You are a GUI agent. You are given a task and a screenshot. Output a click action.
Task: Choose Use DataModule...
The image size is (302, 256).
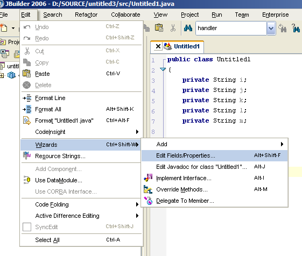pyautogui.click(x=81, y=180)
